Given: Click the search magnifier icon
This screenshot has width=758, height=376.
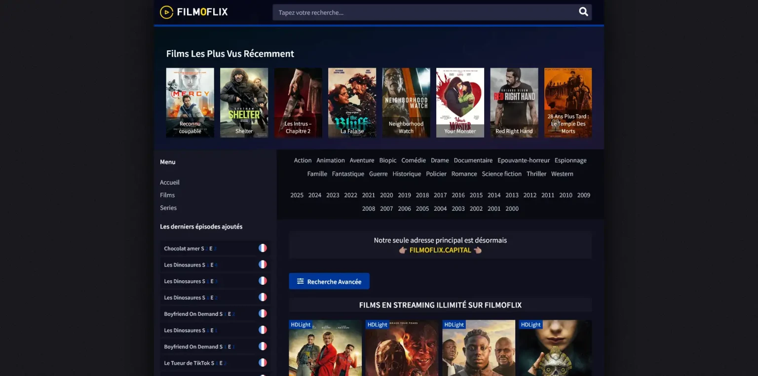Looking at the screenshot, I should [x=583, y=12].
